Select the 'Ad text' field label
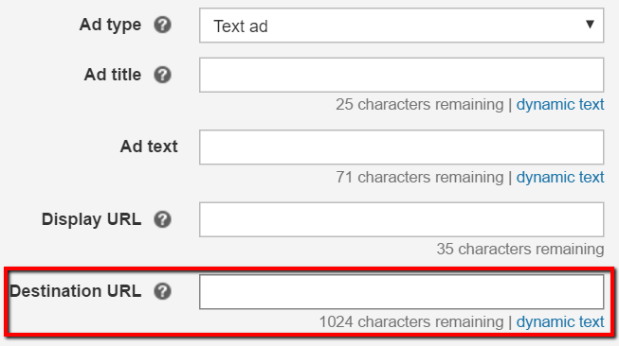Viewport: 619px width, 346px height. [149, 147]
